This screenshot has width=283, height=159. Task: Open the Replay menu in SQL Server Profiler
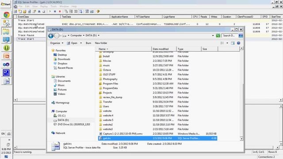pos(44,7)
